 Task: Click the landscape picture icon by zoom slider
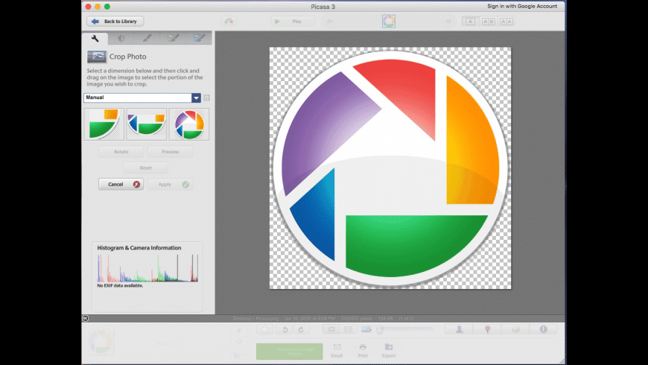(x=366, y=329)
